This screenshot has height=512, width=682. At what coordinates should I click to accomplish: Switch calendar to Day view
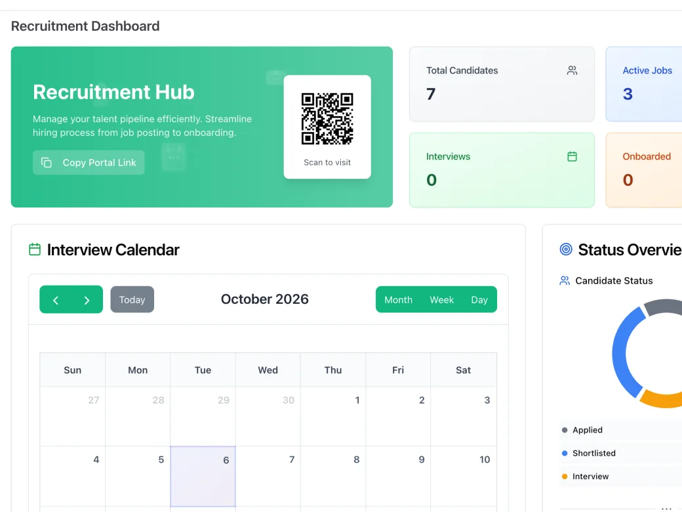[x=479, y=300]
